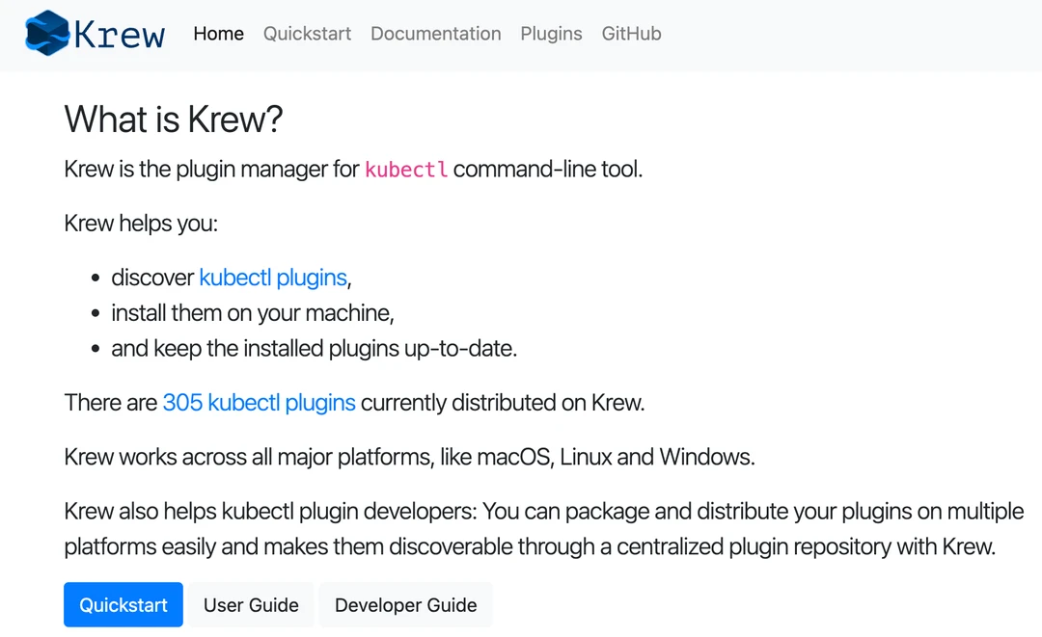Click the 'keep the installed plugins up-to-date' bullet

click(314, 348)
